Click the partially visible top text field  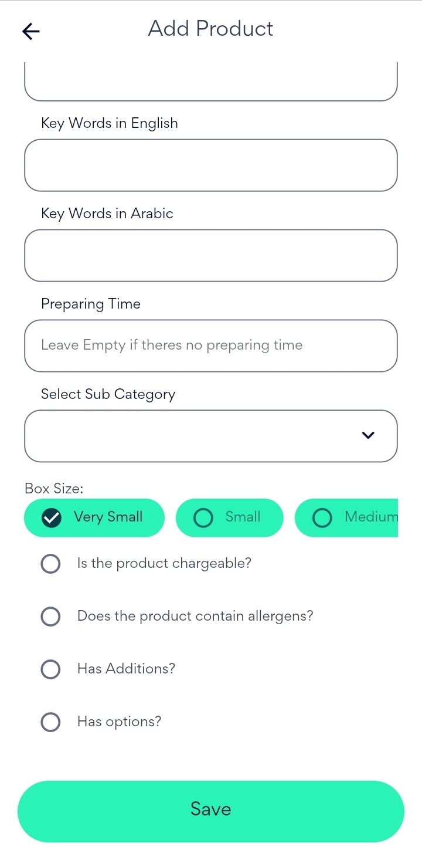tap(211, 82)
